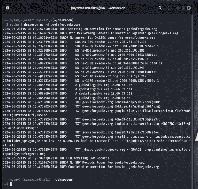This screenshot has height=189, width=198.
Task: Click TXT record fob1m1abcdp777bf2ncvnjm08n
Action: pos(82,102)
